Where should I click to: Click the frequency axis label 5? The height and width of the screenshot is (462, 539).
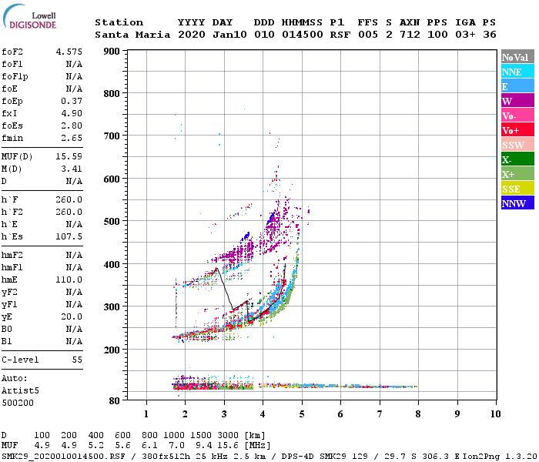tap(302, 414)
